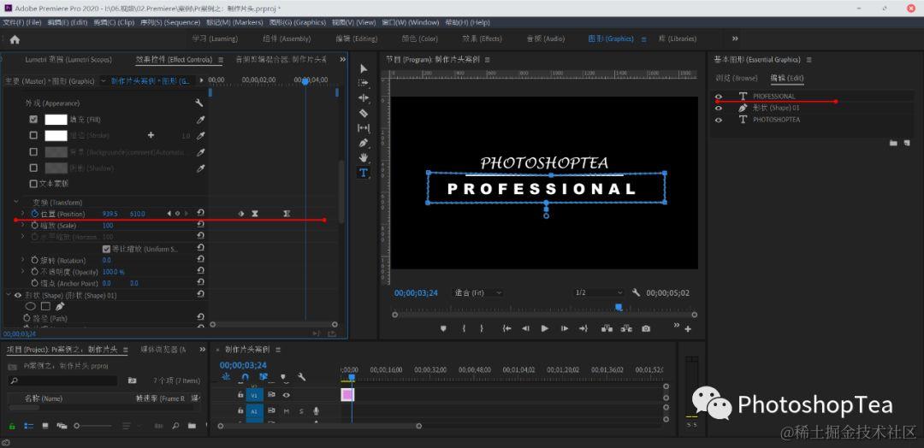
Task: Collapse the Transform section
Action: [x=16, y=203]
